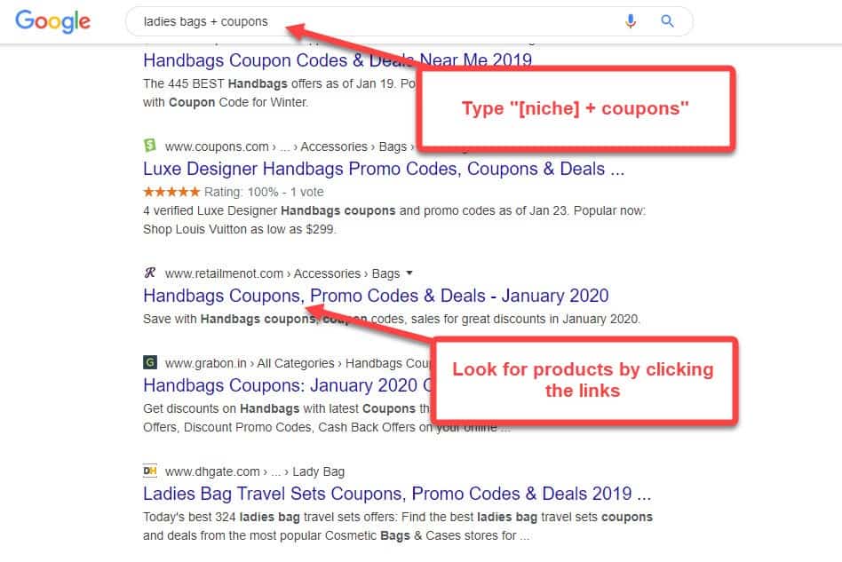Click the www.dhgate.com breadcrumb URL
This screenshot has width=842, height=562.
[x=213, y=471]
